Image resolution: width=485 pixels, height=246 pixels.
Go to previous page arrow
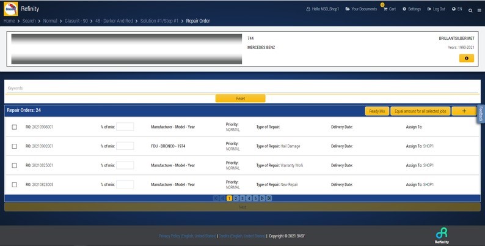222,198
